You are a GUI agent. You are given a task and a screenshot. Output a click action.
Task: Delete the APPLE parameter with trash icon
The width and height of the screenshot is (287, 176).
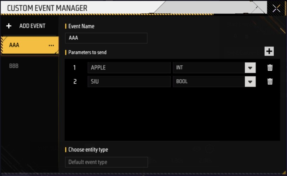coord(270,68)
